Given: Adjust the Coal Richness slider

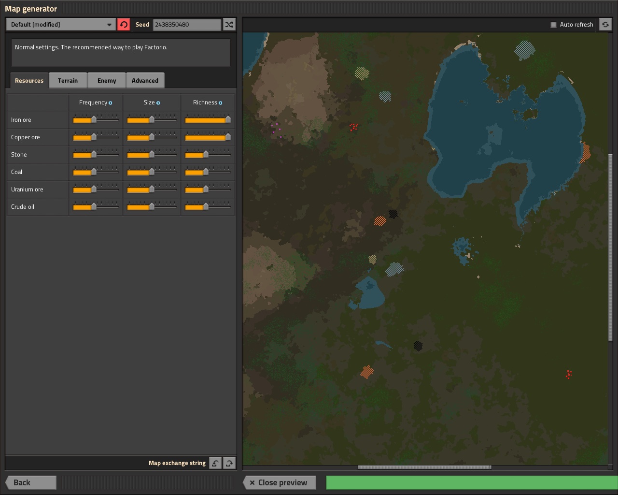Looking at the screenshot, I should [x=208, y=172].
